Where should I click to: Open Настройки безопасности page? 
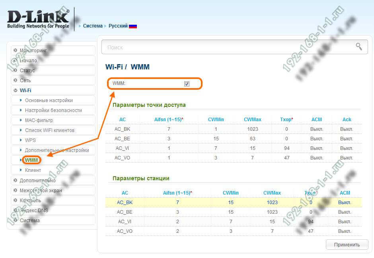coord(53,110)
